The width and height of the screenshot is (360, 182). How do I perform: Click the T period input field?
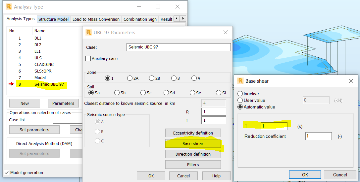274,126
